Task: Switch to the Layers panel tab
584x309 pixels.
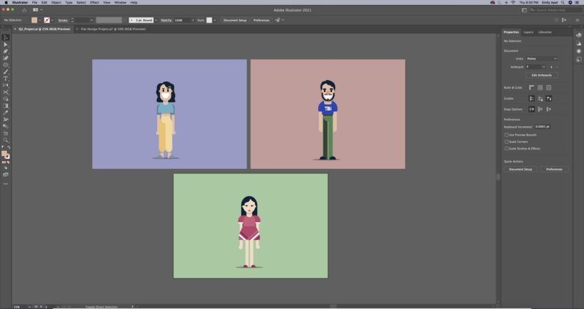Action: tap(528, 32)
